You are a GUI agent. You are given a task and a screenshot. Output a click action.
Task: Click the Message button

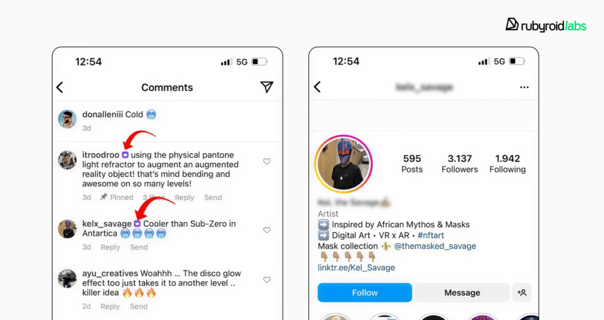[462, 293]
